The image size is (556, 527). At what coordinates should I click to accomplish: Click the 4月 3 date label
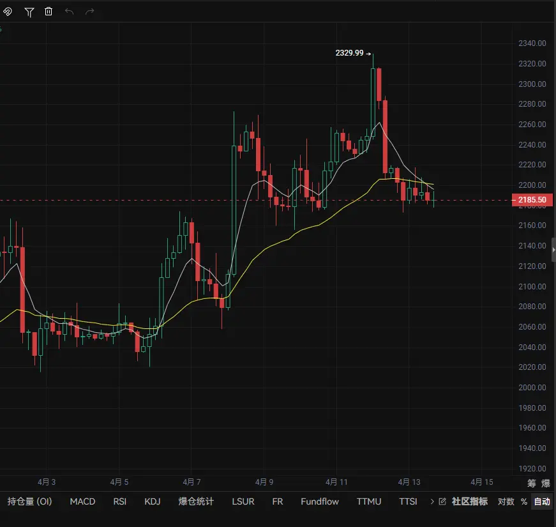click(x=47, y=482)
